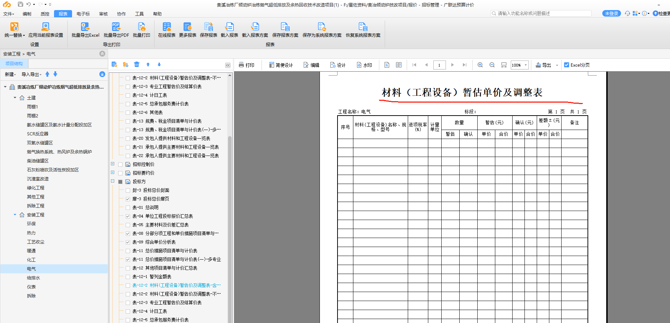Select the 给排水 tree item
The width and height of the screenshot is (670, 323).
33,278
